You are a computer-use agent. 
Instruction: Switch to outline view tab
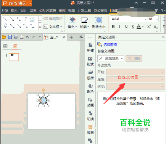(x=5, y=46)
